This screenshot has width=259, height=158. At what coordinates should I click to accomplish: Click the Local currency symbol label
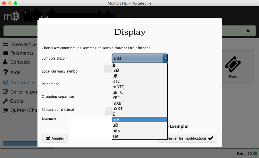[60, 71]
